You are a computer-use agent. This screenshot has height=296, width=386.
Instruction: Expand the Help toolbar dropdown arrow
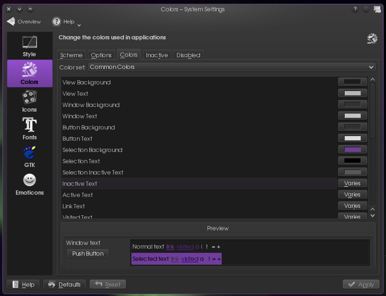(79, 25)
